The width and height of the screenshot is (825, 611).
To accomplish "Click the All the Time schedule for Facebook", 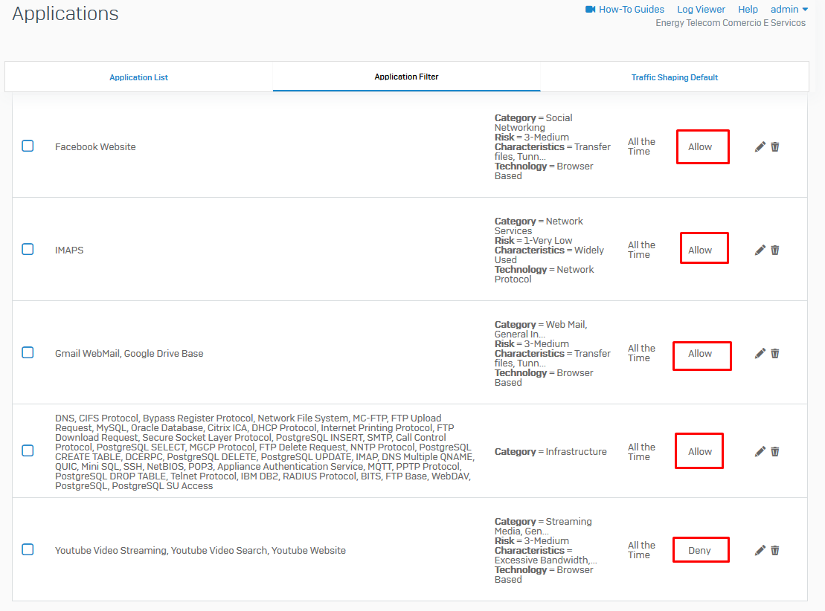I will (641, 146).
